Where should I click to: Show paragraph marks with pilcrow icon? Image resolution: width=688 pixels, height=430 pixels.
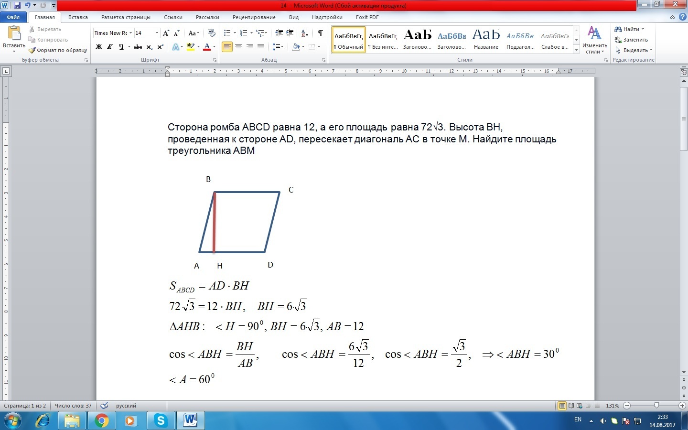point(320,33)
